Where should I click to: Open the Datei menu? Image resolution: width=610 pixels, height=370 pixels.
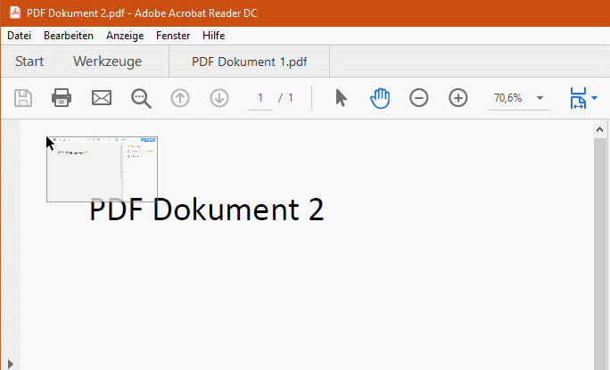[x=19, y=36]
